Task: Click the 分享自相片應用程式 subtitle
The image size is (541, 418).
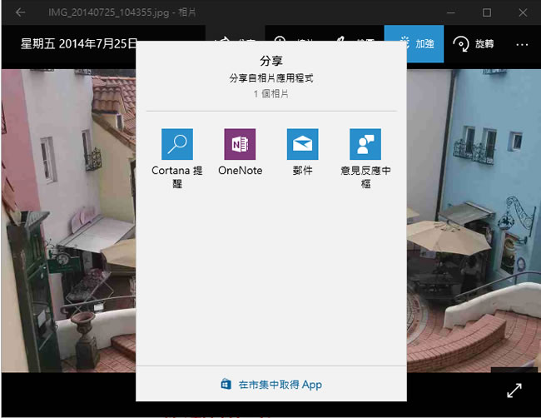Action: pyautogui.click(x=271, y=78)
